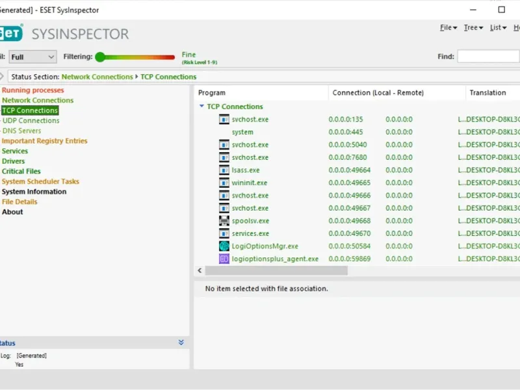
Task: Collapse the TCP Connections tree group
Action: 201,106
